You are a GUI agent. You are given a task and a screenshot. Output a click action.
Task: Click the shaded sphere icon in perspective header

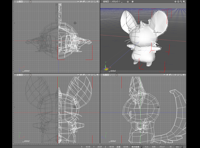tap(133, 2)
